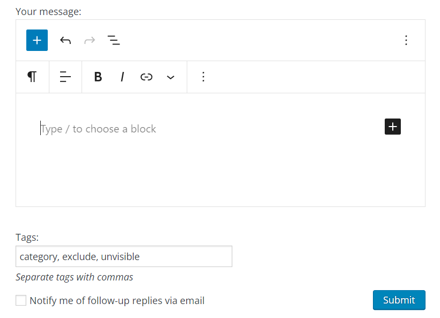Screen dimensions: 440x318
Task: Click inside the Tags input field
Action: click(x=123, y=256)
